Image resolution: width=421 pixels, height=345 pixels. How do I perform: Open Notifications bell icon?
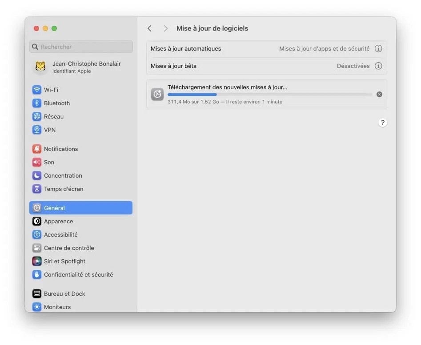[x=37, y=149]
